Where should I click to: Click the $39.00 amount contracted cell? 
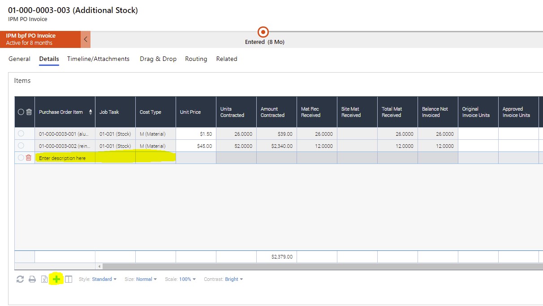[276, 134]
